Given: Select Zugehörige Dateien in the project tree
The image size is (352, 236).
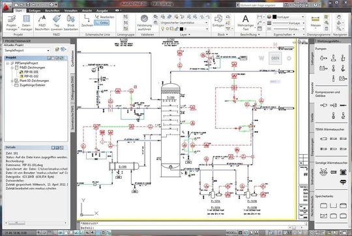Looking at the screenshot, I should pos(33,85).
